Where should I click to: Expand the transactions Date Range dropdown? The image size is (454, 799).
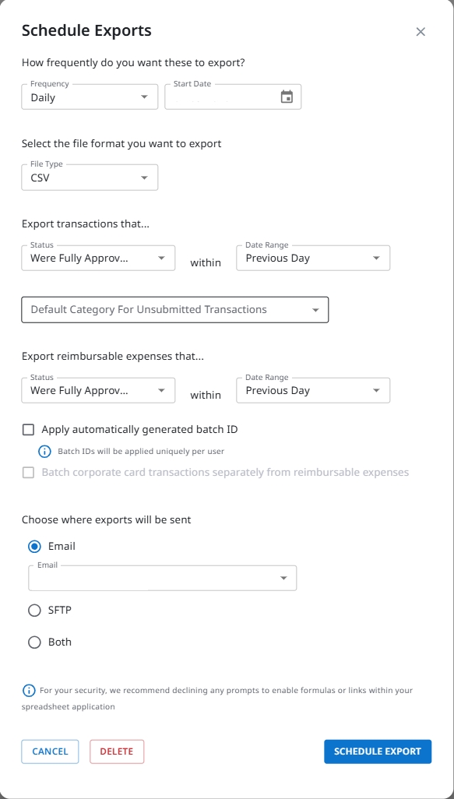[313, 258]
